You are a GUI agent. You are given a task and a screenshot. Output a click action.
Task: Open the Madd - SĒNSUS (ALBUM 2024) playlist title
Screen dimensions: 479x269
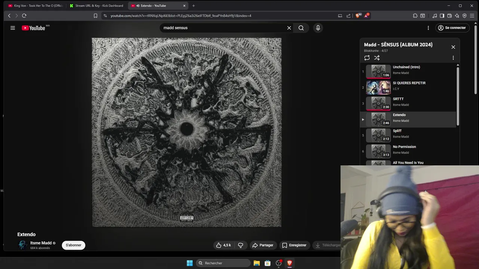coord(398,44)
